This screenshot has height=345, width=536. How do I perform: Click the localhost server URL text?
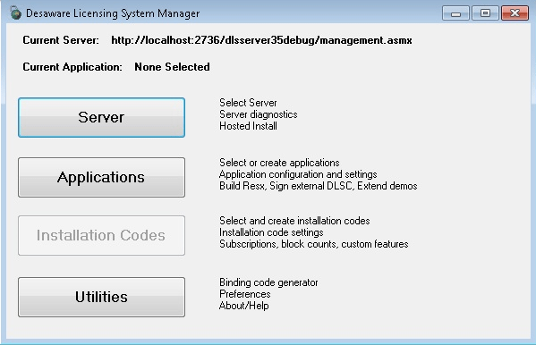tap(261, 40)
